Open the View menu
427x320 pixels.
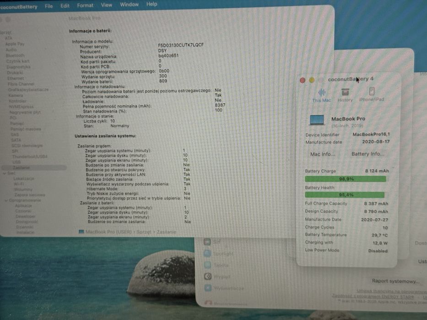pyautogui.click(x=107, y=5)
